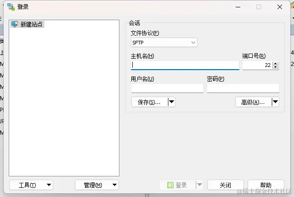Minimize the 登录 dialog window
294x197 pixels.
click(x=238, y=7)
